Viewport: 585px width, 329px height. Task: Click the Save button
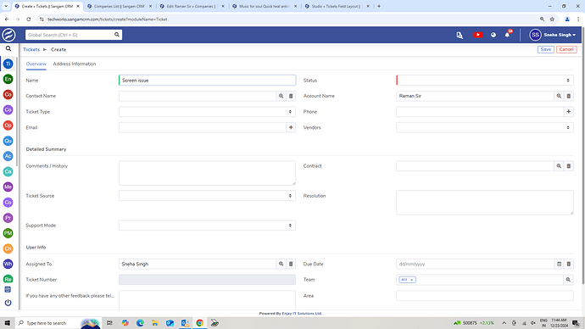545,49
